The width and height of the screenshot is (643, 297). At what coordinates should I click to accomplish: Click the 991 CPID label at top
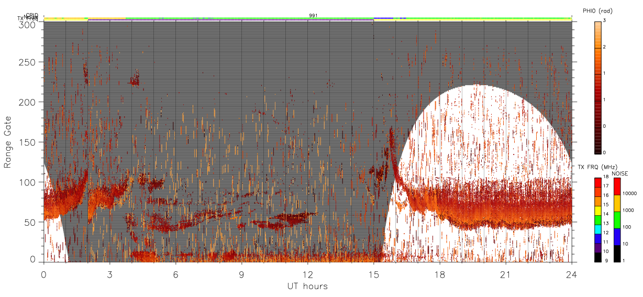tap(313, 16)
